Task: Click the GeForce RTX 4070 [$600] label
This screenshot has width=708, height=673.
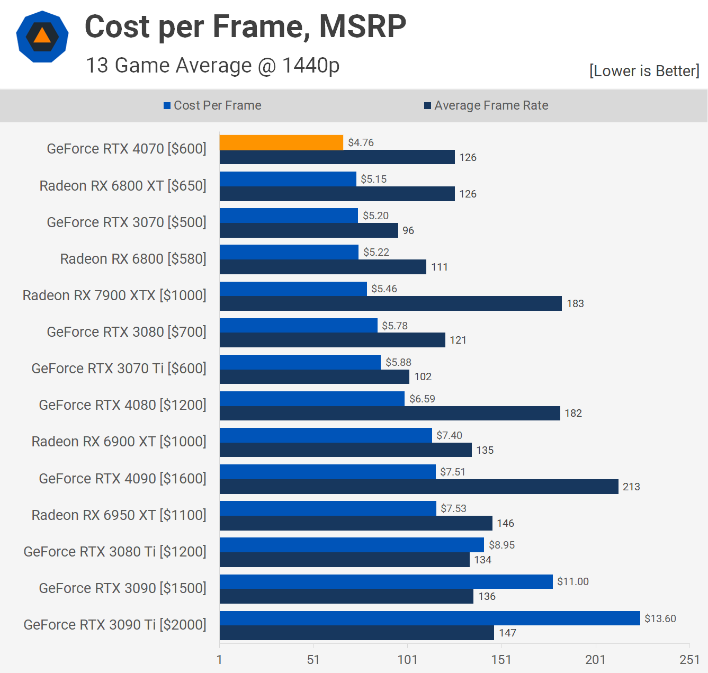Action: (x=127, y=149)
